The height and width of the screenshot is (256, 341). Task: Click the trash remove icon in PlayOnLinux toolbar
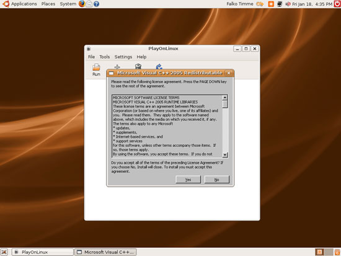138,66
